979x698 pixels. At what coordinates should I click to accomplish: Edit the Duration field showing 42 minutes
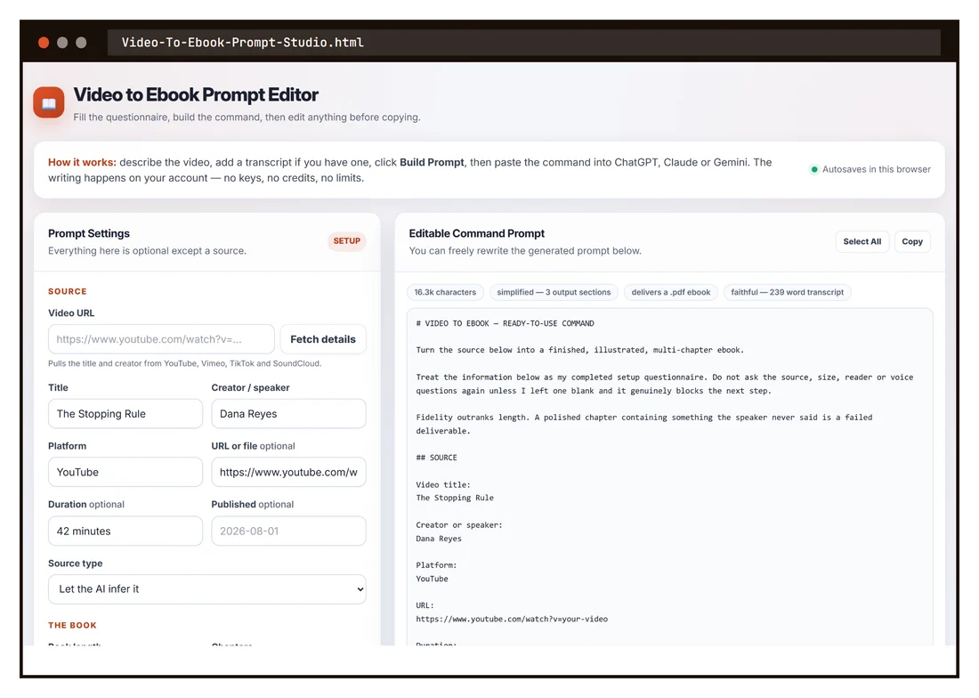[x=125, y=531]
